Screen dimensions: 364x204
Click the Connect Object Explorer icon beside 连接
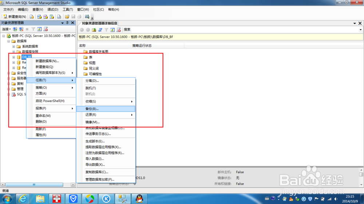[15, 29]
